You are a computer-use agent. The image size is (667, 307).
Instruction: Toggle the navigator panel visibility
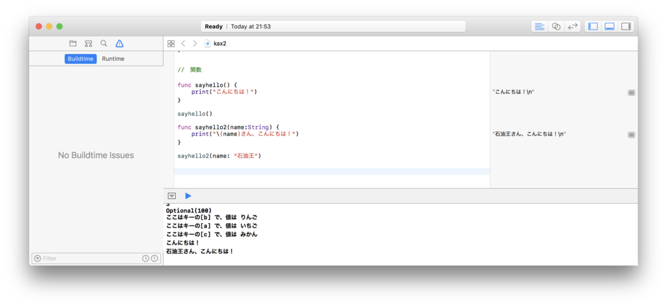[593, 26]
